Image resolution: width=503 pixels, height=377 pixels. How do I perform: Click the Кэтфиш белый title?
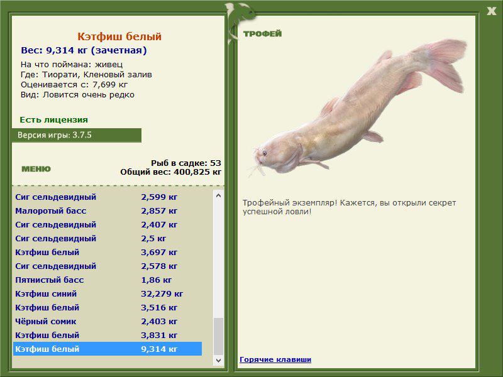coord(119,36)
